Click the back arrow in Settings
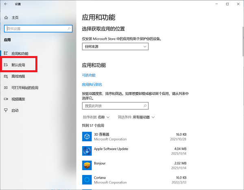 click(6, 4)
